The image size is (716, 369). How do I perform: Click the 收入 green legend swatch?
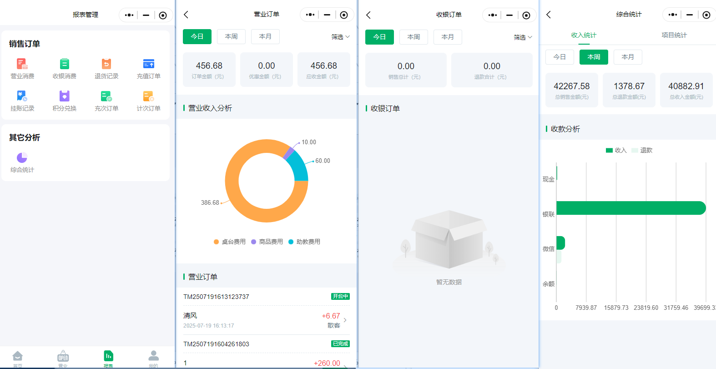pyautogui.click(x=609, y=150)
